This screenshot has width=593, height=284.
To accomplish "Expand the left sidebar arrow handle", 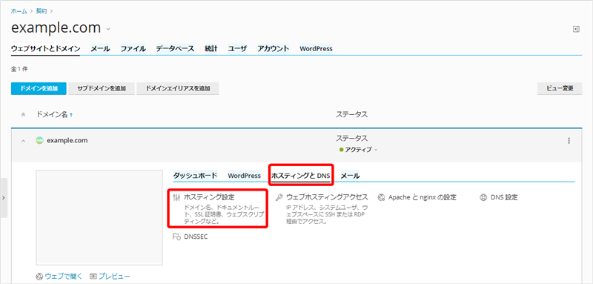I will click(4, 198).
